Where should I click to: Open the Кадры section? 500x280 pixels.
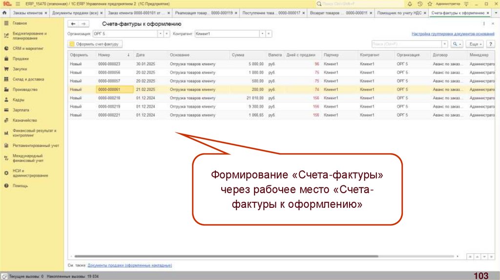[19, 100]
